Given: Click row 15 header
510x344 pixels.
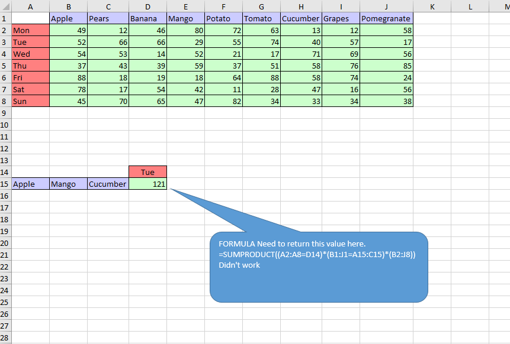Looking at the screenshot, I should click(5, 184).
